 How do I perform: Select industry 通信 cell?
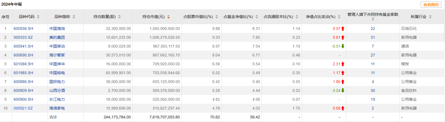[x=405, y=46]
